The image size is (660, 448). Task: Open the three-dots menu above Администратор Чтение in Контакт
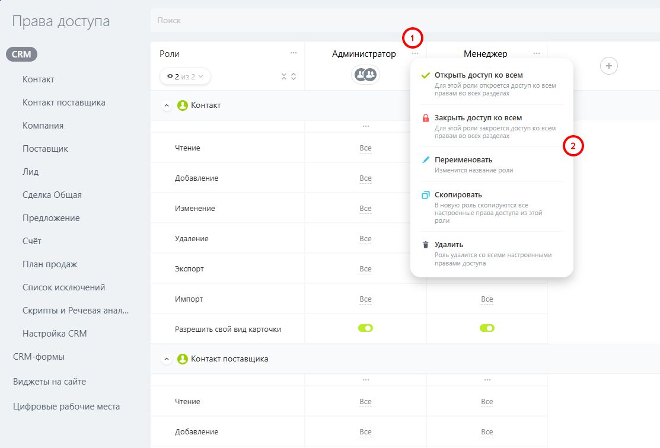[x=365, y=126]
